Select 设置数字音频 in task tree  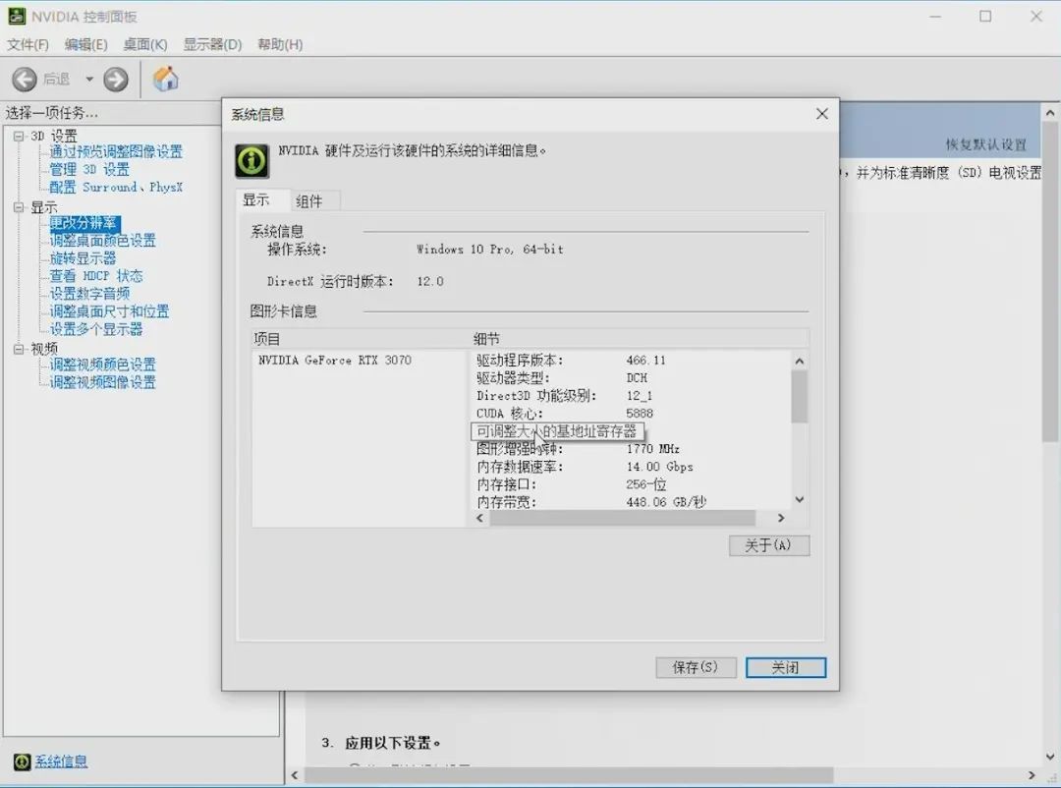(89, 293)
